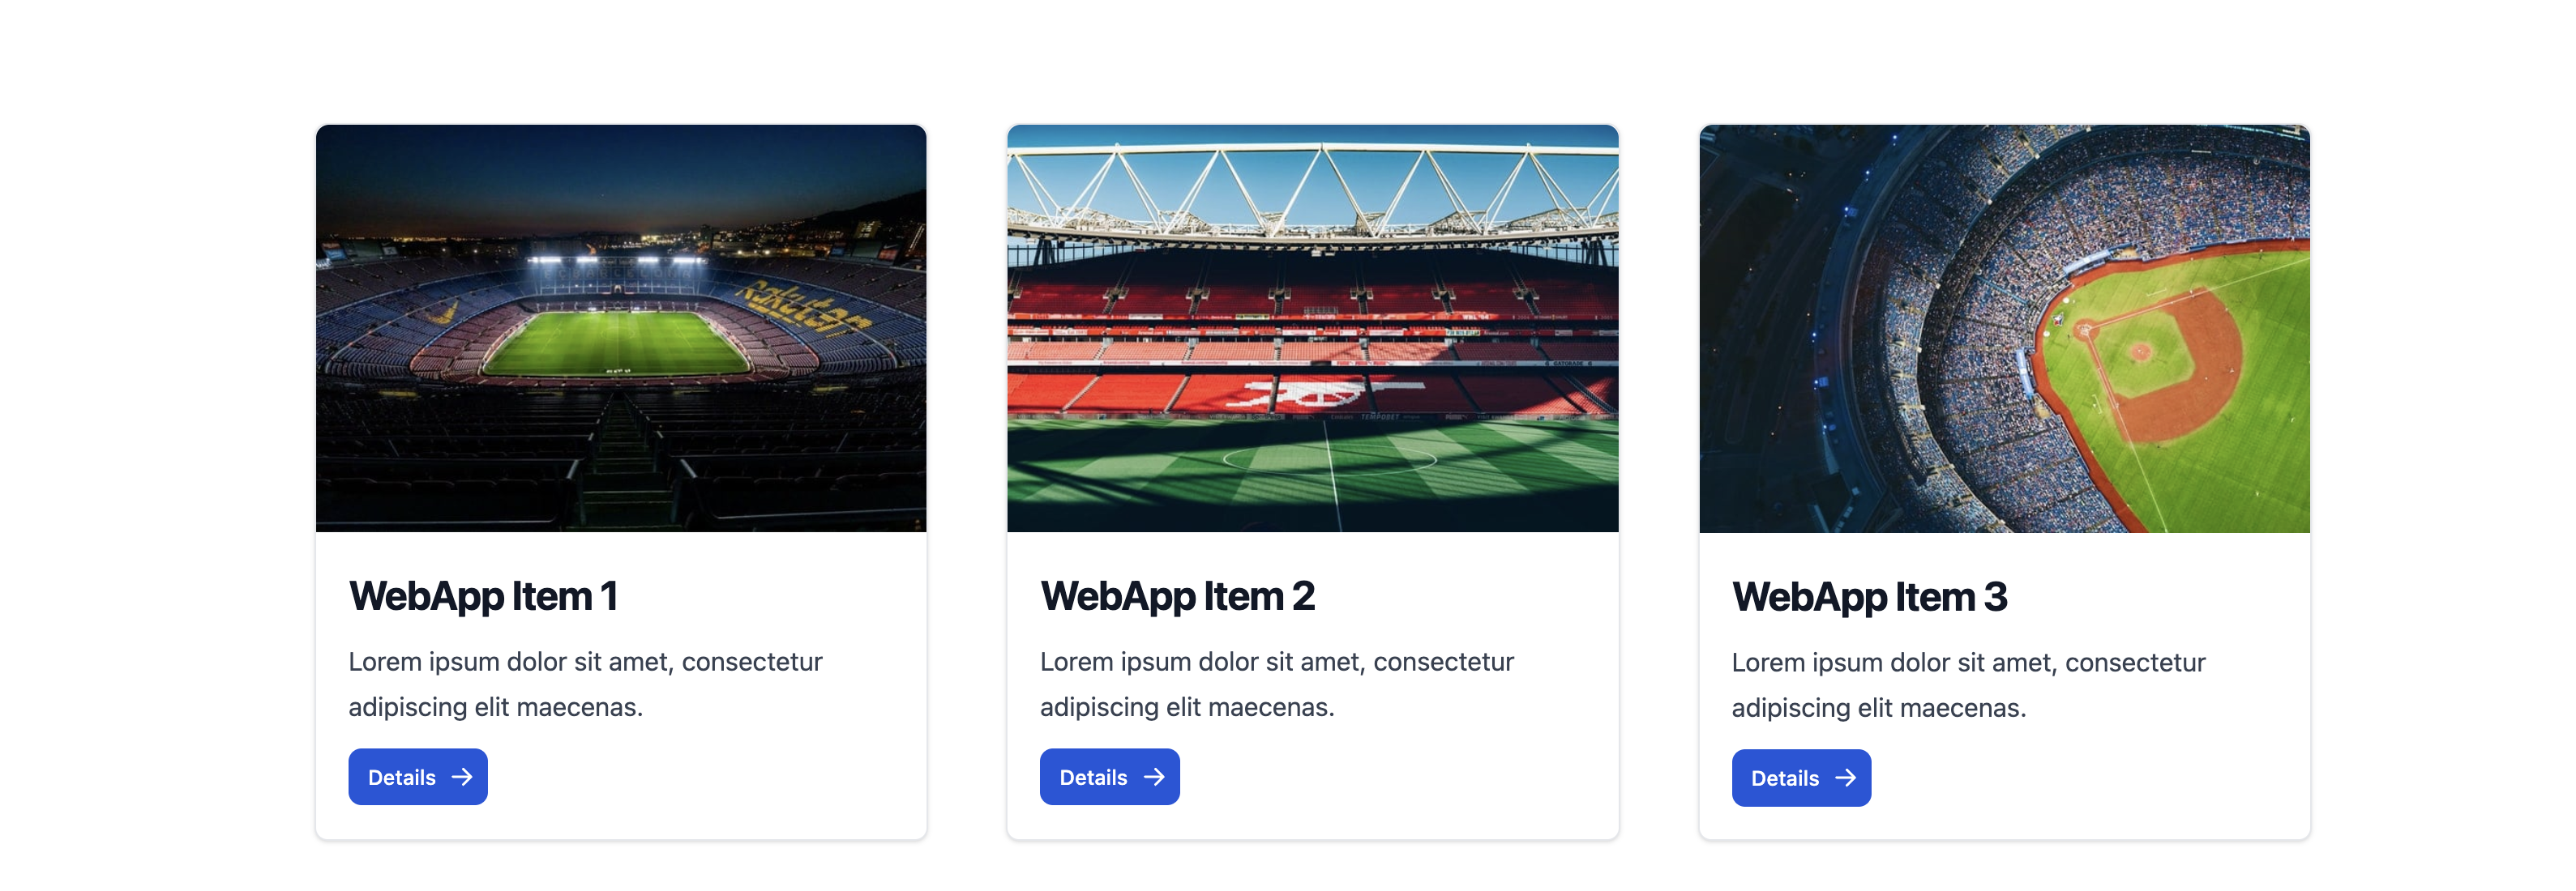Click the "WebApp Item 2" heading
Viewport: 2576px width, 891px height.
click(x=1177, y=596)
